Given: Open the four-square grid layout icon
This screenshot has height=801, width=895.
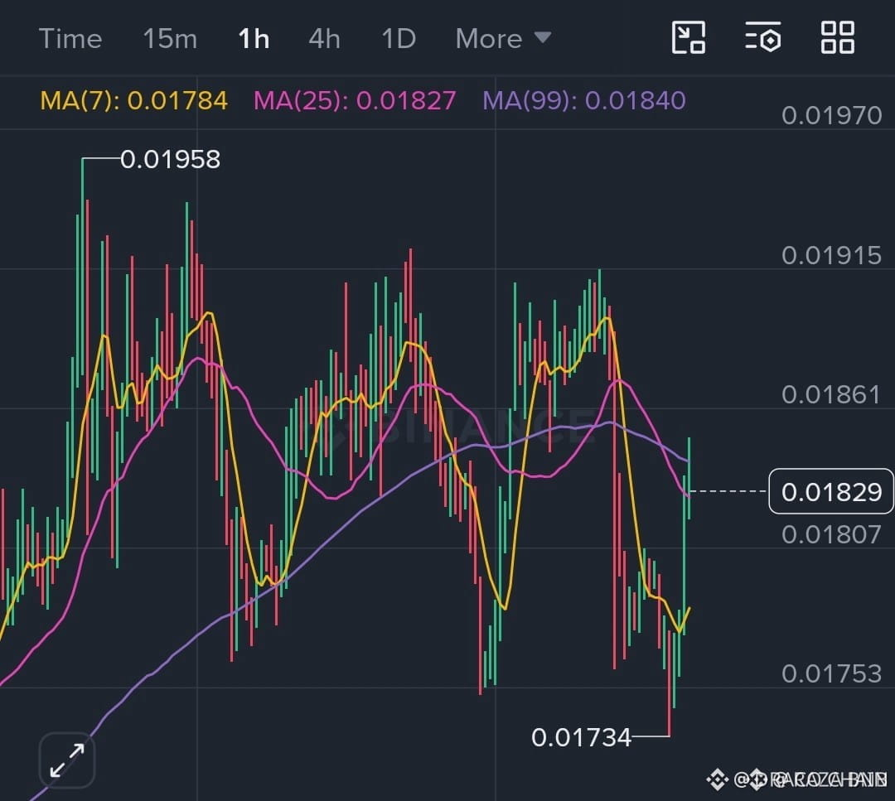Looking at the screenshot, I should pyautogui.click(x=837, y=37).
